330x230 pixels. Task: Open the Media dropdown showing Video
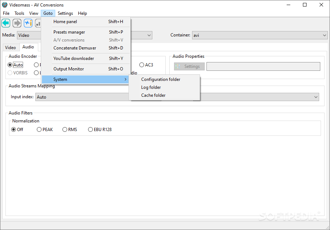coord(29,35)
